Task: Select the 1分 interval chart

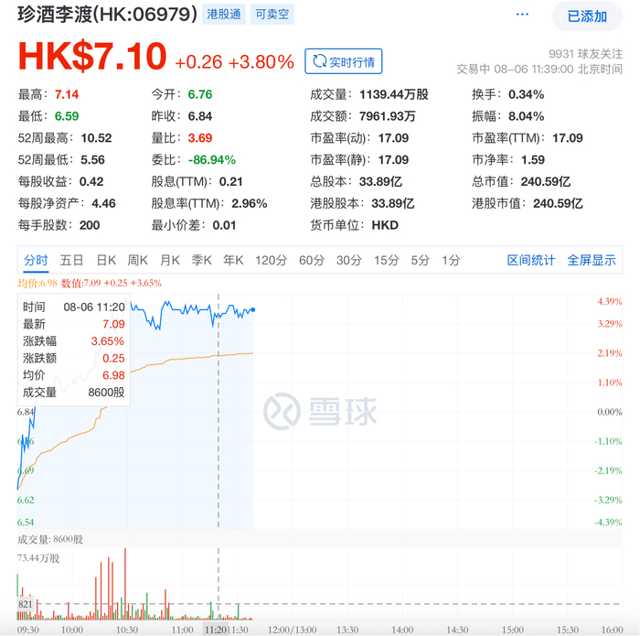Action: point(451,260)
